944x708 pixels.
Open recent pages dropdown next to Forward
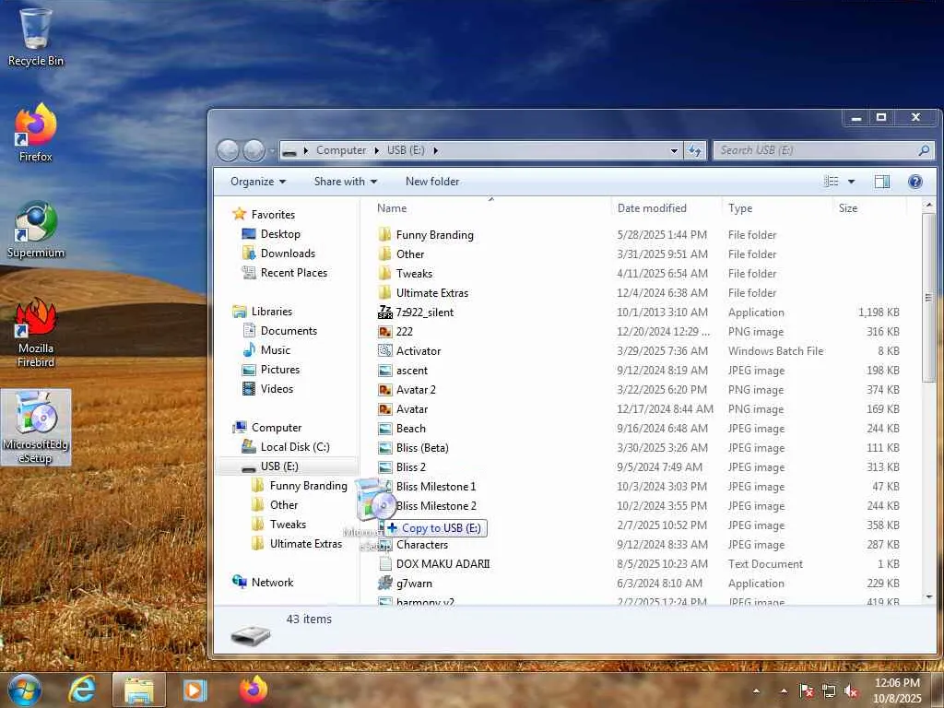click(273, 150)
